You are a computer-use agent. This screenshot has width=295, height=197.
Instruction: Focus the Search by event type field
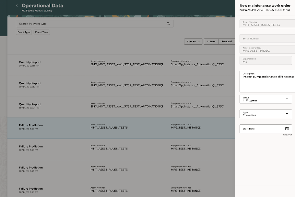click(95, 24)
